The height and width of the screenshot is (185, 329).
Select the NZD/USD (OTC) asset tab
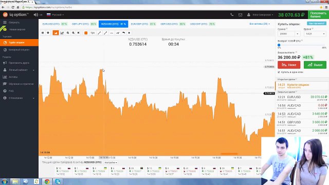pos(113,24)
